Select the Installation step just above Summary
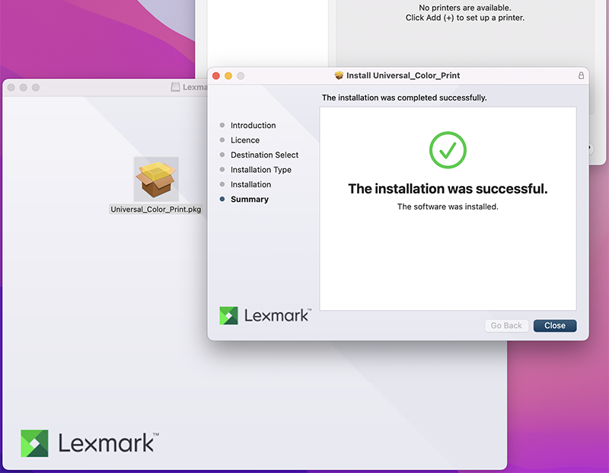This screenshot has height=473, width=609. click(x=251, y=184)
